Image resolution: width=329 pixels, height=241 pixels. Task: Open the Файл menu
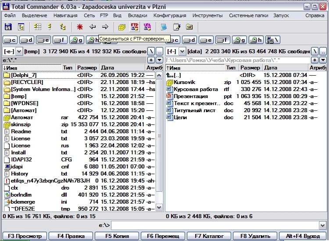[10, 15]
